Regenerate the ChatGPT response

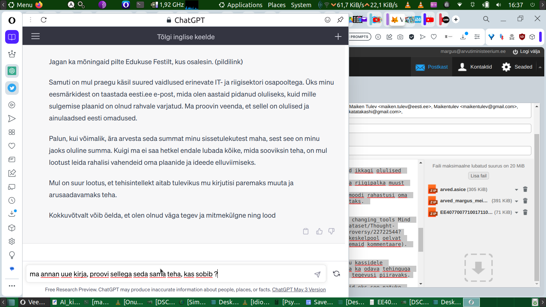click(x=336, y=274)
